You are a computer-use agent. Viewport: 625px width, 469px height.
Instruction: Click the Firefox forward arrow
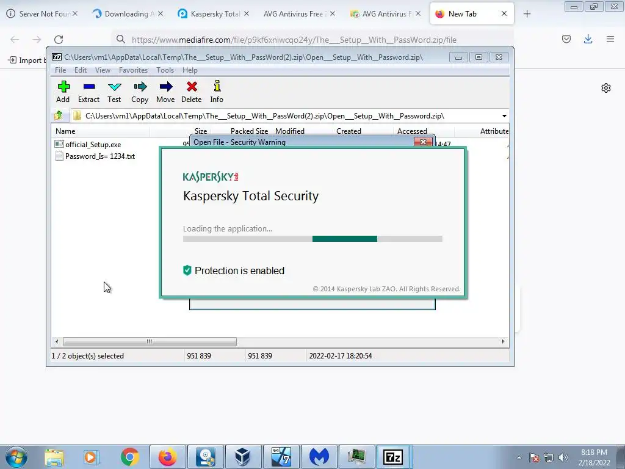pyautogui.click(x=37, y=40)
